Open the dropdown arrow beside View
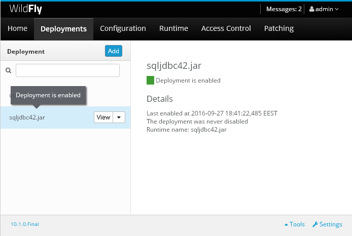This screenshot has height=236, width=352. (x=119, y=117)
